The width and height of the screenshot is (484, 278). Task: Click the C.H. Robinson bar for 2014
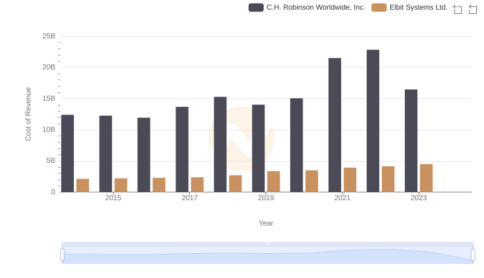(67, 153)
